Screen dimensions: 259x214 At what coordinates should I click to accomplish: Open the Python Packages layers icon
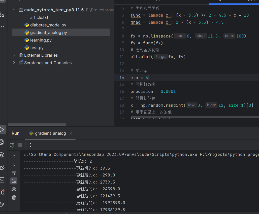point(2,155)
